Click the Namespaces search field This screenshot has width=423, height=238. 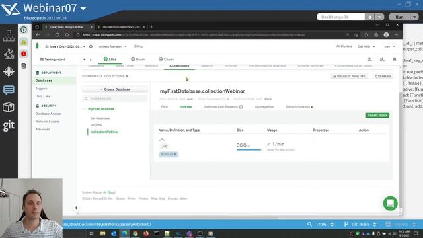click(115, 99)
